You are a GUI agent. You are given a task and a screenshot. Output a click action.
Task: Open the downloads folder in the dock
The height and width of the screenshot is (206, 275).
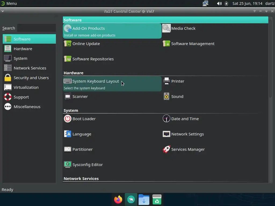tap(144, 200)
